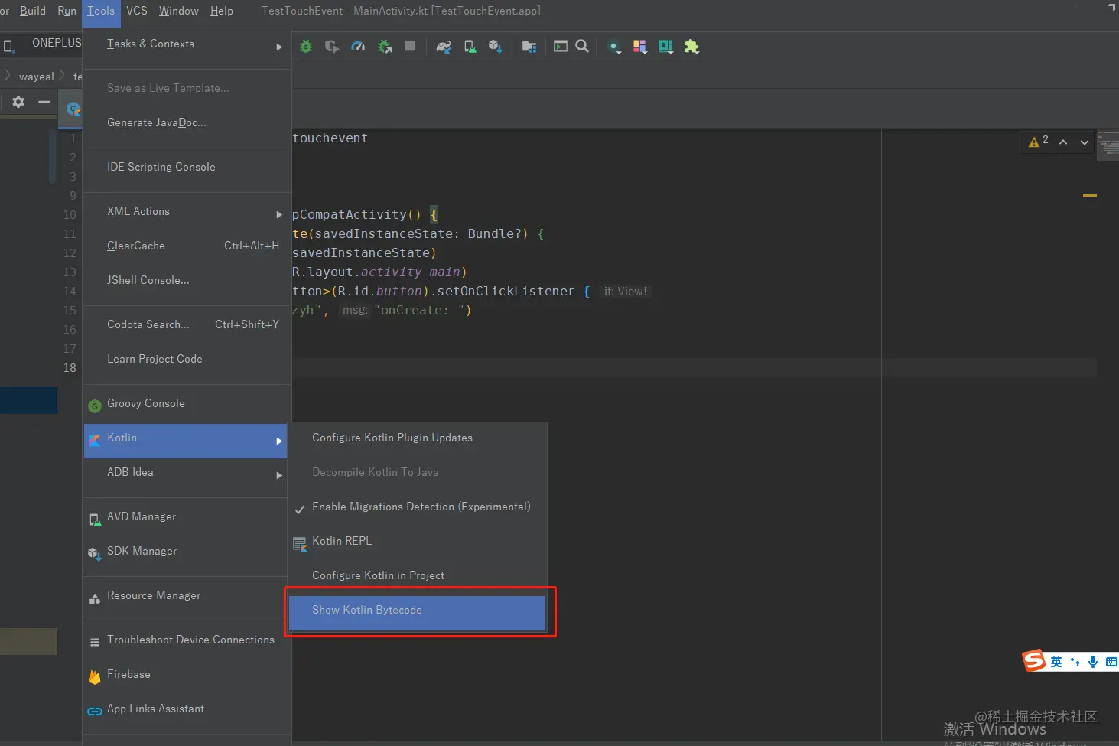This screenshot has width=1119, height=746.
Task: Open IDE Scripting Console
Action: pyautogui.click(x=187, y=167)
